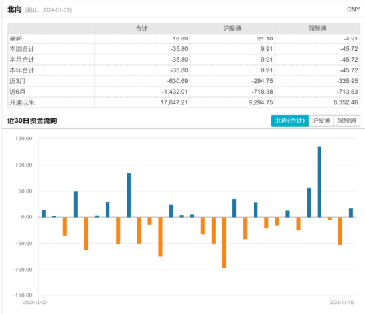This screenshot has height=314, width=365.
Task: Click the 150.00 y-axis label
Action: (x=23, y=139)
